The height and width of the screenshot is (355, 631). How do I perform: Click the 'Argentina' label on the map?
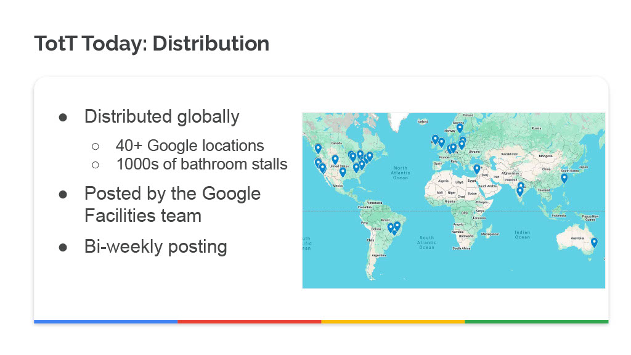tap(379, 255)
